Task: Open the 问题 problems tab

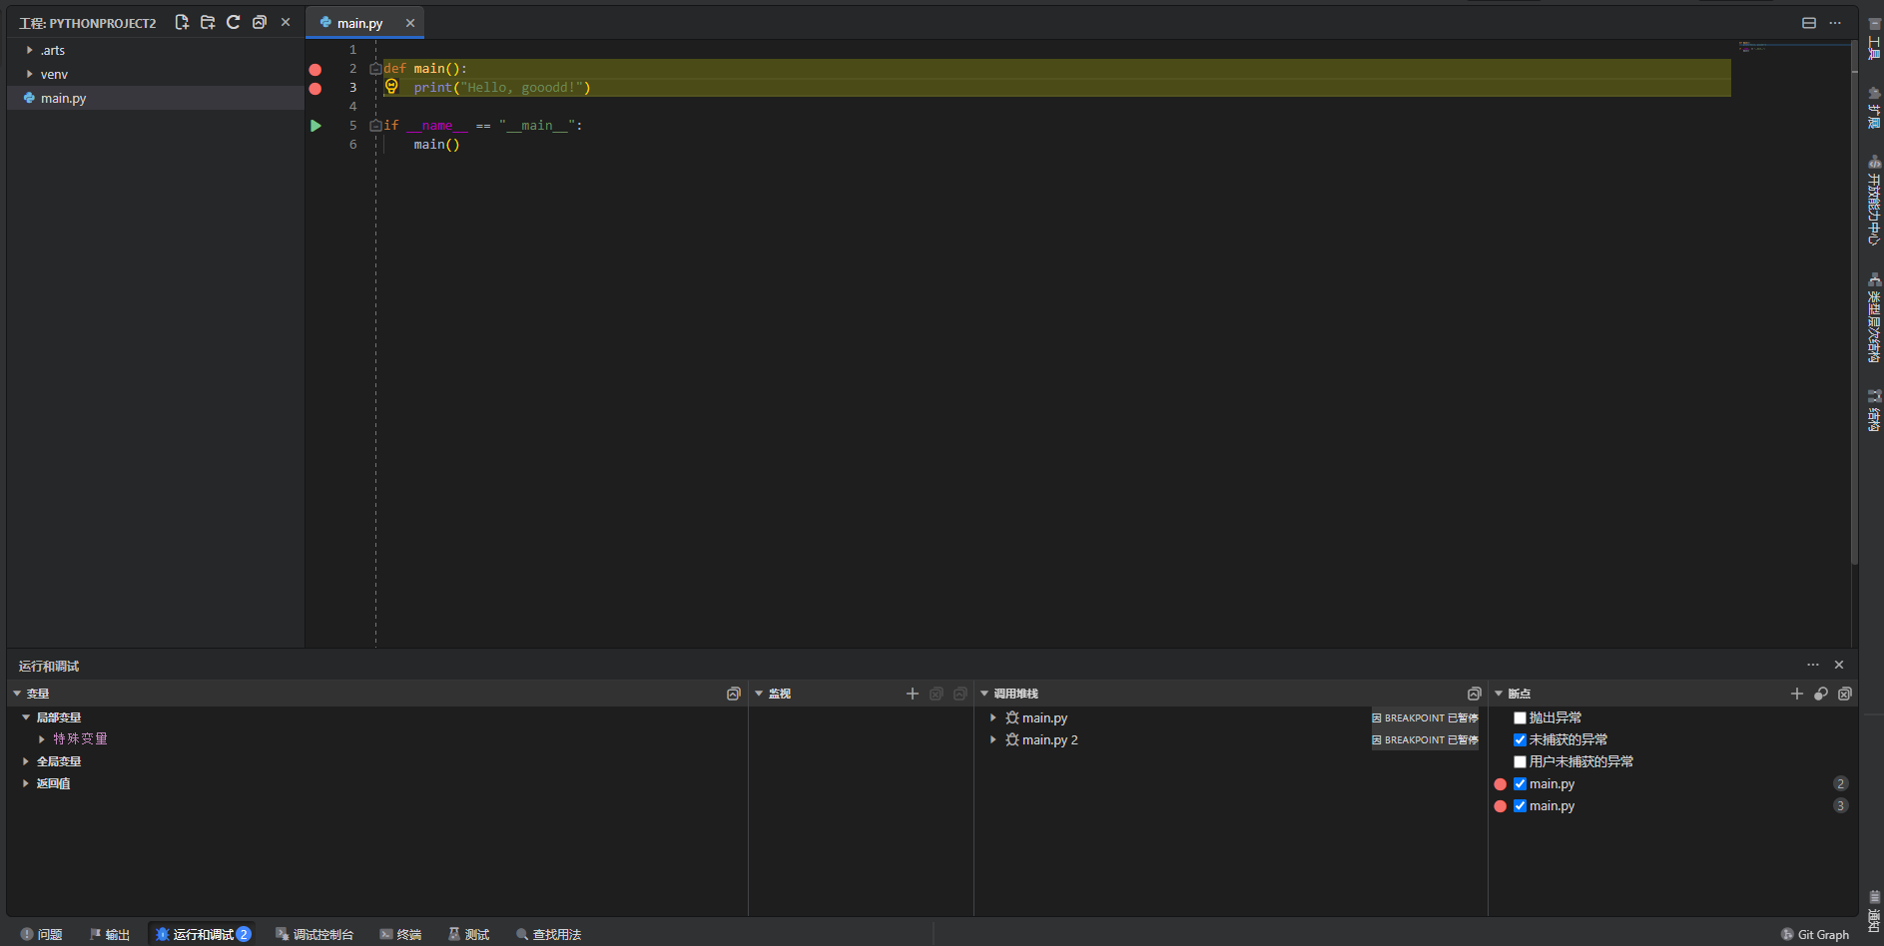Action: (x=42, y=934)
